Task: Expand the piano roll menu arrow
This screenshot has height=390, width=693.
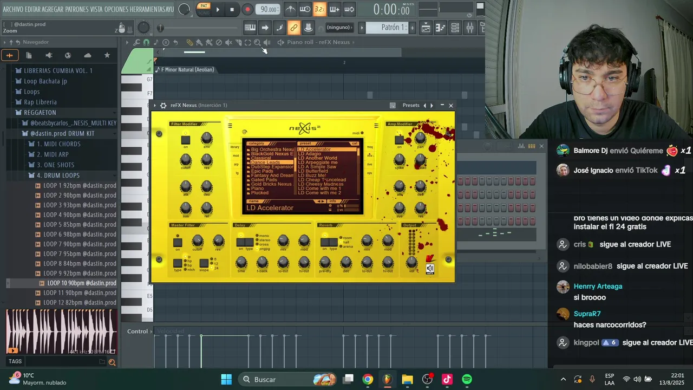Action: (x=127, y=42)
